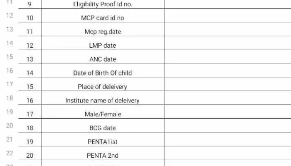Viewport: 291px width, 166px height.
Task: Select the 'Eligibility Proof Id no.' cell
Action: (x=103, y=4)
